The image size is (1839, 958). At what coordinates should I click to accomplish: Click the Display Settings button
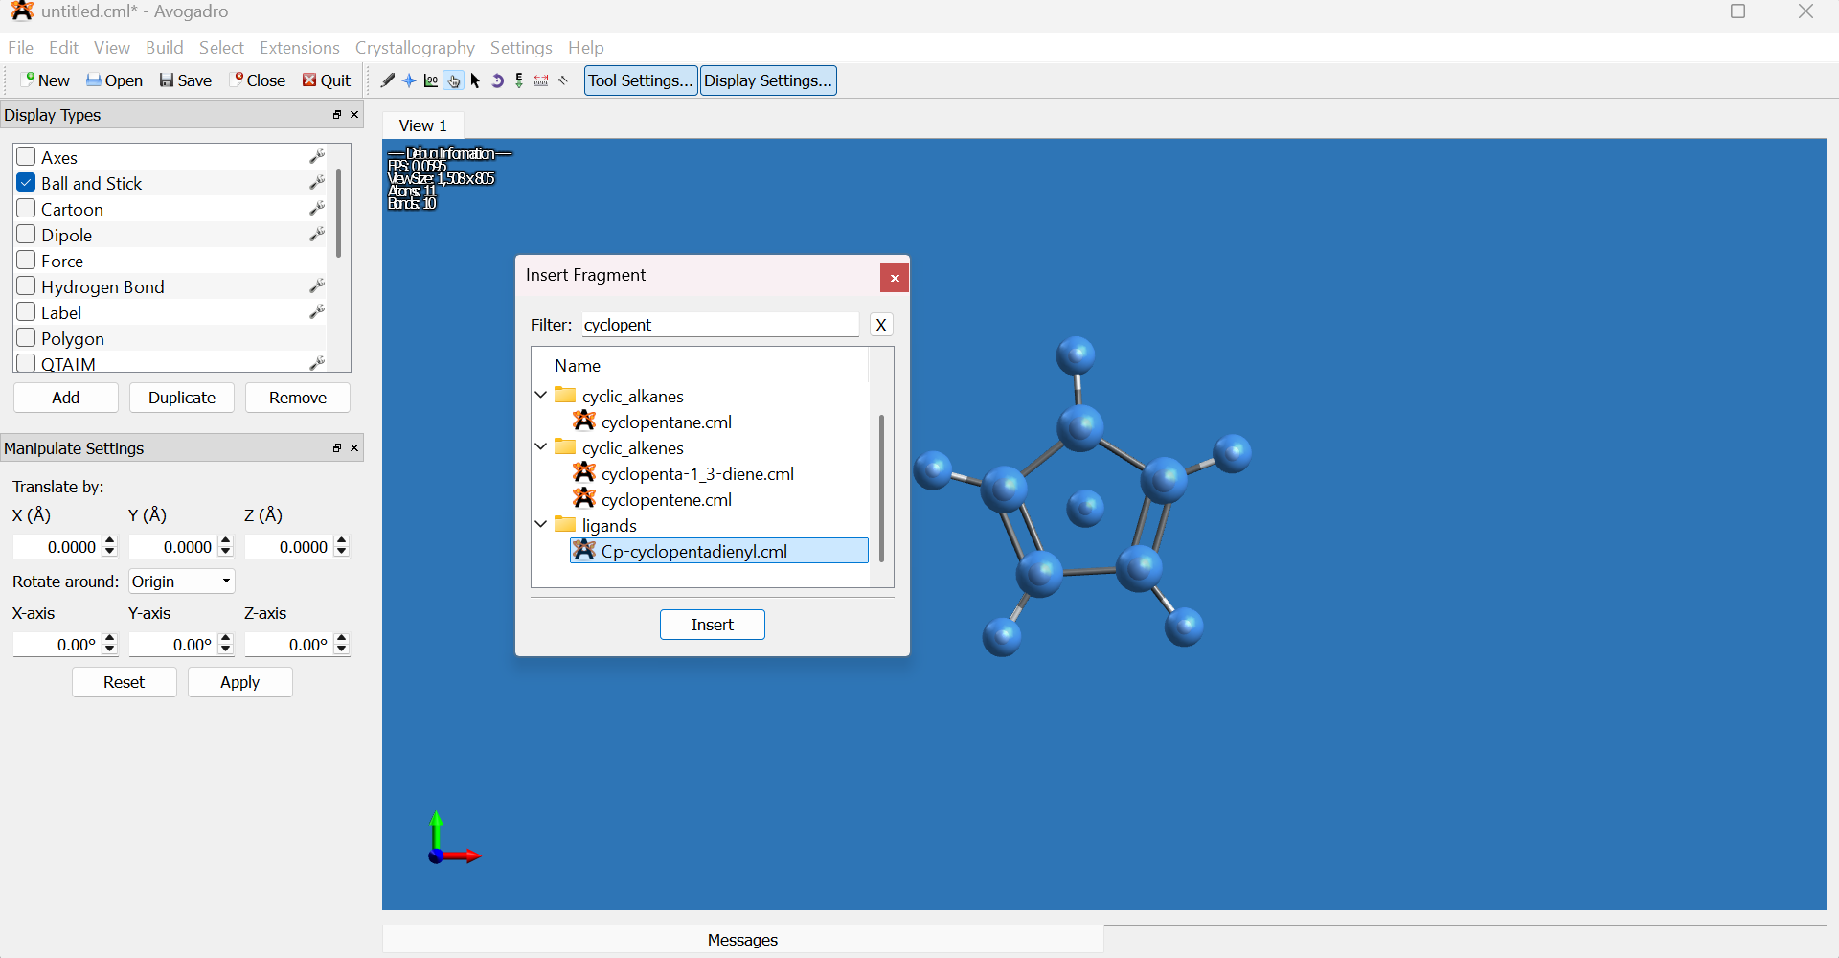point(768,80)
